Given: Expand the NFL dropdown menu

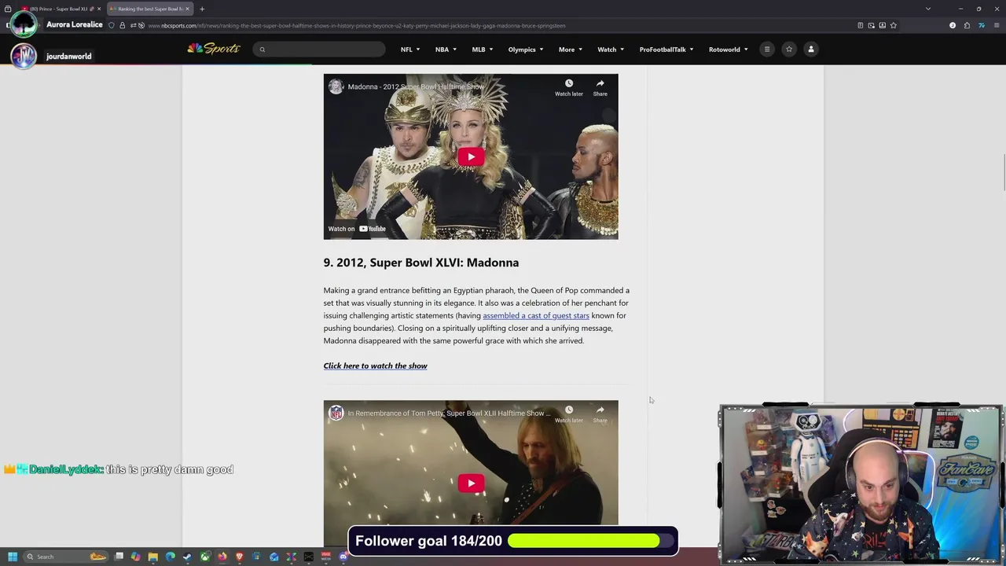Looking at the screenshot, I should [x=410, y=50].
